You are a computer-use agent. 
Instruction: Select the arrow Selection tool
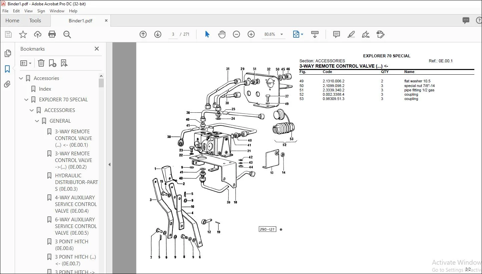[x=207, y=34]
